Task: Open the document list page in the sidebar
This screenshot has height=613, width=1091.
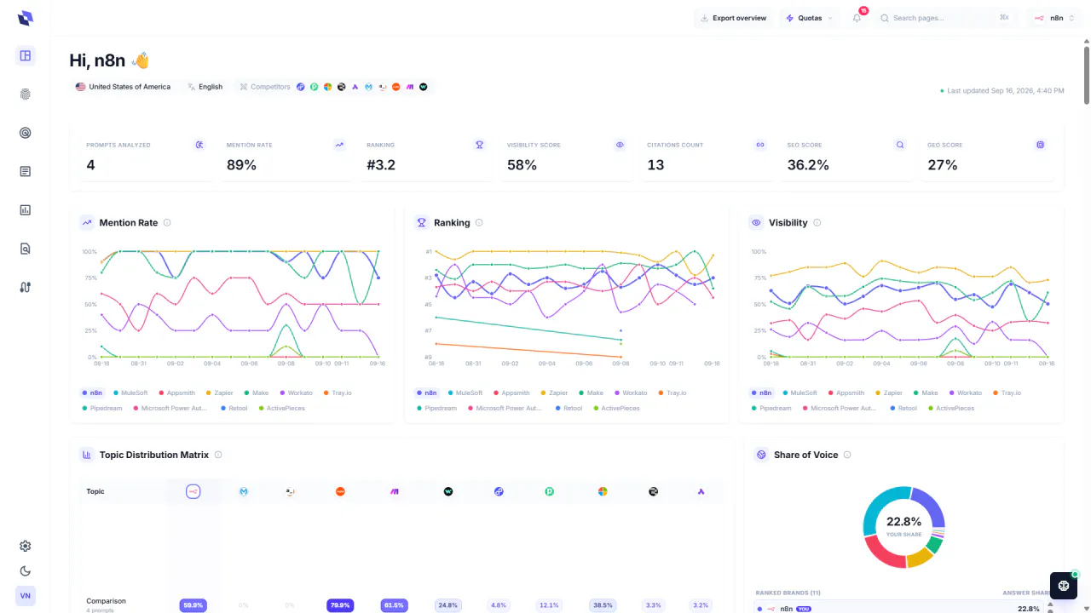Action: pos(26,171)
